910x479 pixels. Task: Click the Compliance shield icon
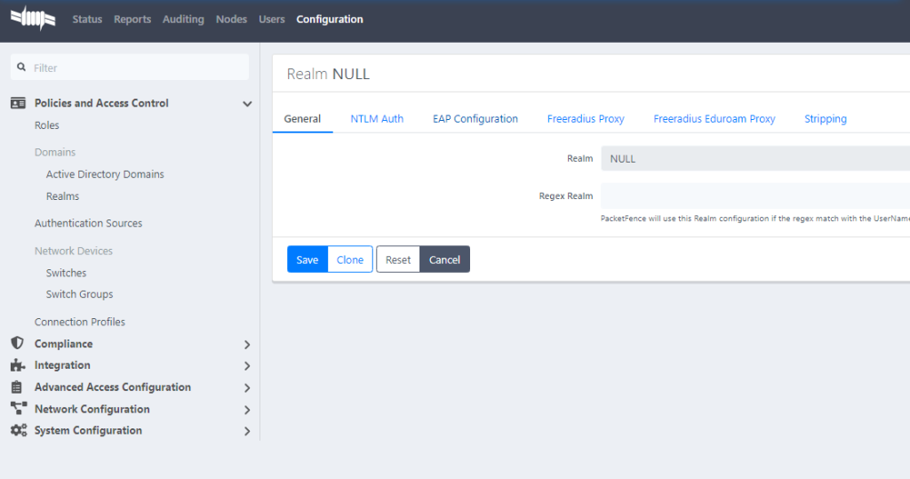click(17, 344)
